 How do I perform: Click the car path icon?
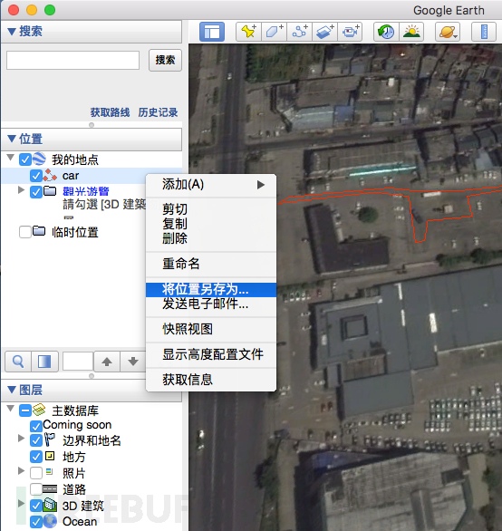50,176
